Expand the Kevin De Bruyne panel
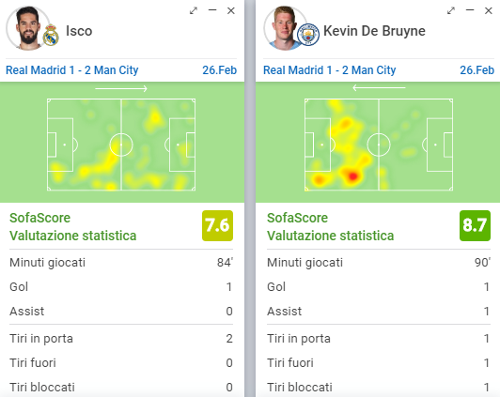 click(450, 10)
